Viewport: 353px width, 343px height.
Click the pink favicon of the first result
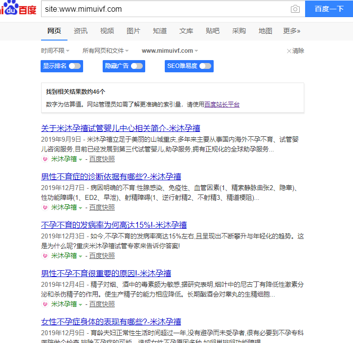coord(45,159)
